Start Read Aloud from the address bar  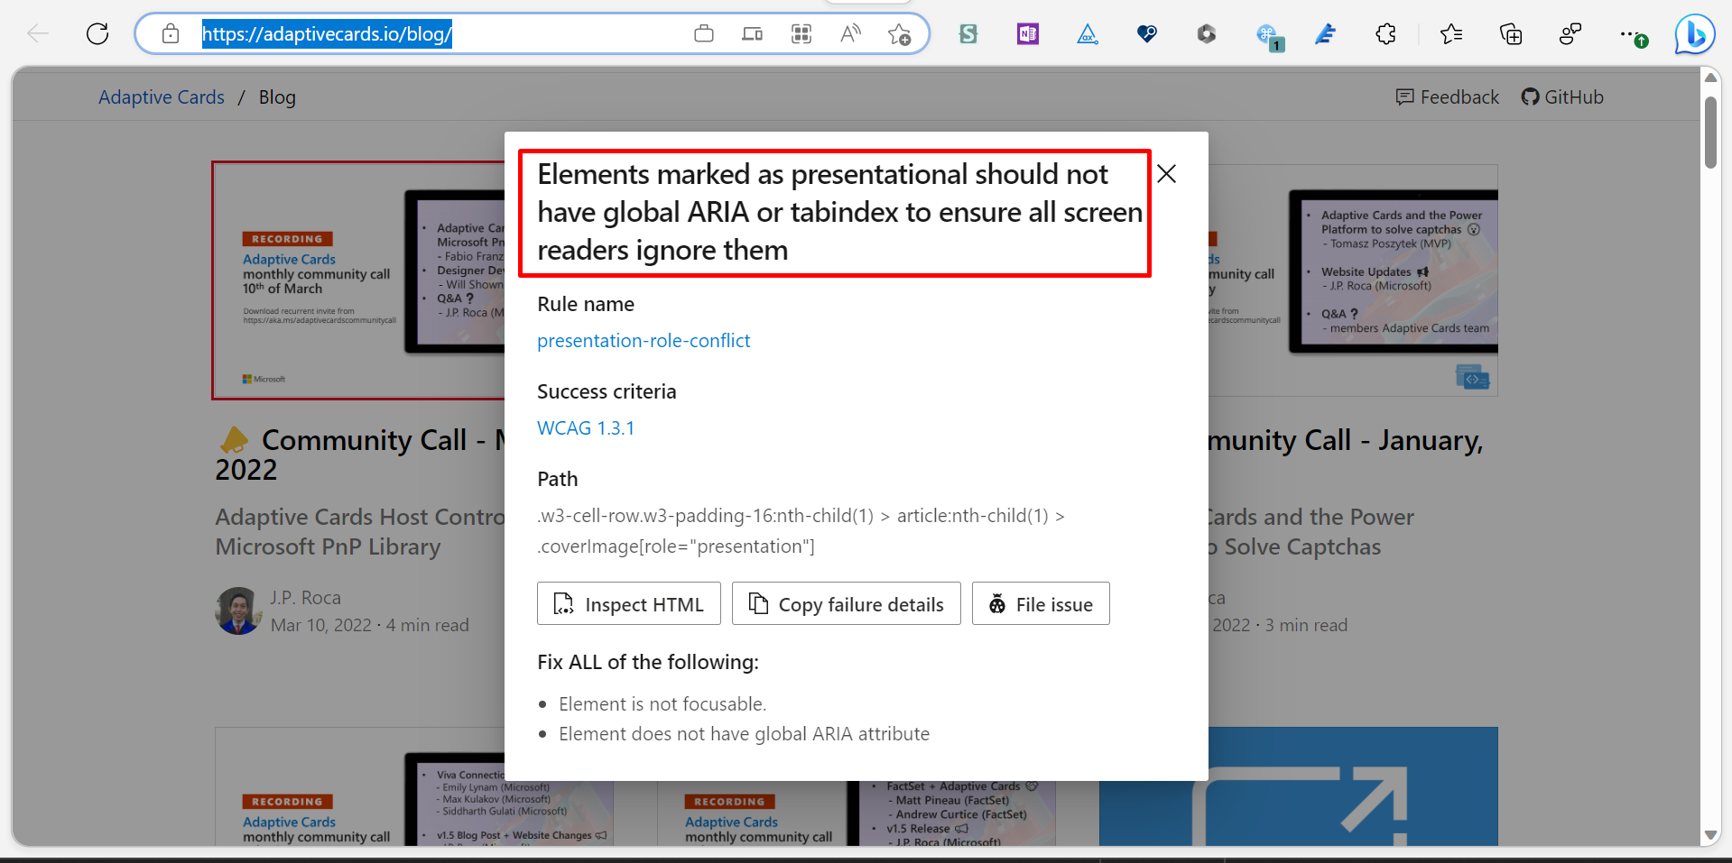[849, 33]
